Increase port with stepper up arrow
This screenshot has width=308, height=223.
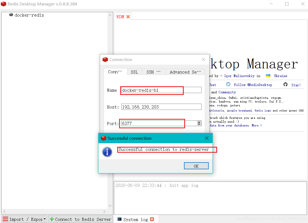(x=199, y=122)
